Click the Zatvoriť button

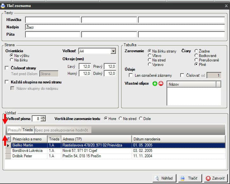216,178
